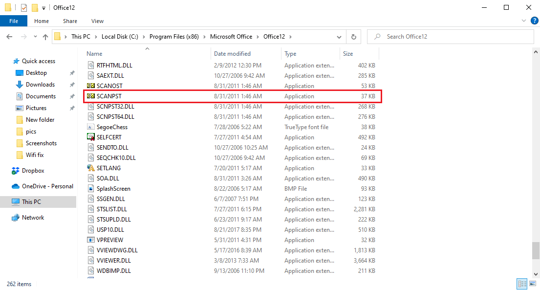540x290 pixels.
Task: Expand the ribbon with the chevron
Action: (524, 21)
